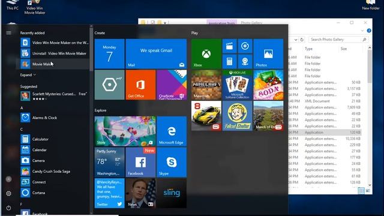384x216 pixels.
Task: Open Candy Crush Soda tile
Action: 268,85
